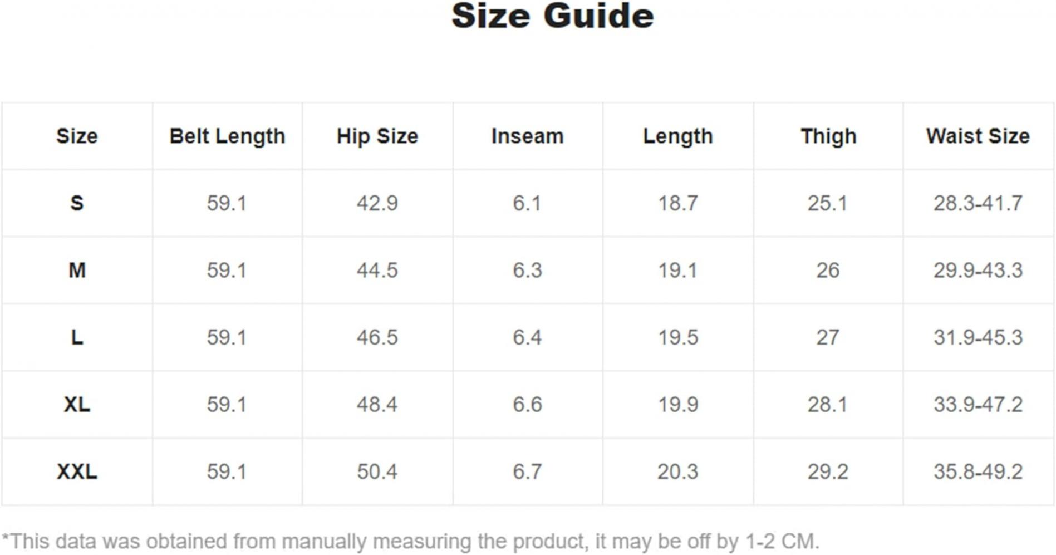1056x555 pixels.
Task: Select the Hip Size column header
Action: [377, 136]
